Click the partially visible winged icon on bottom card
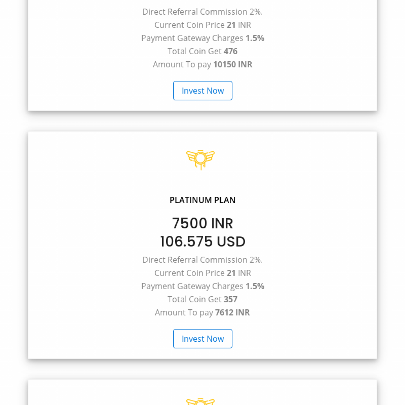 tap(201, 401)
